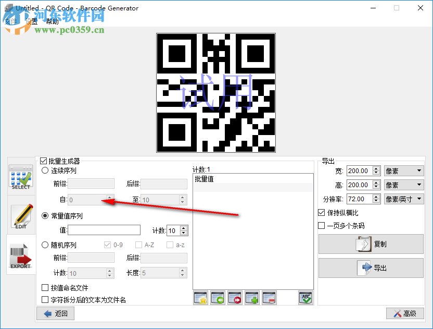Image resolution: width=433 pixels, height=329 pixels.
Task: Open the 像素/英寸 resolution units dropdown
Action: (404, 199)
